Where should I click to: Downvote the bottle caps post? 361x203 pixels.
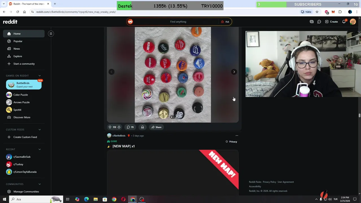click(119, 127)
